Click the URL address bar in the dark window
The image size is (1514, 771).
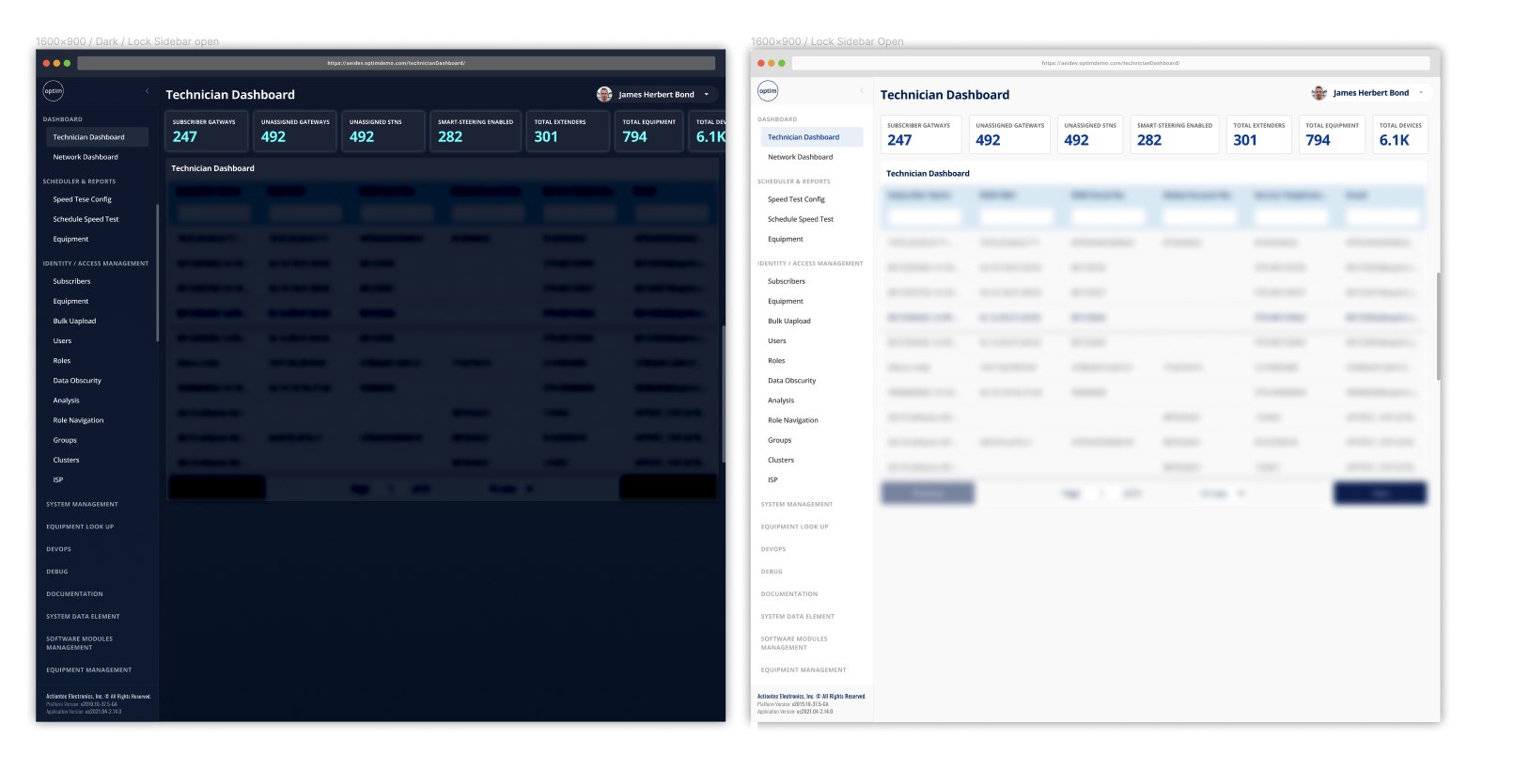[396, 63]
